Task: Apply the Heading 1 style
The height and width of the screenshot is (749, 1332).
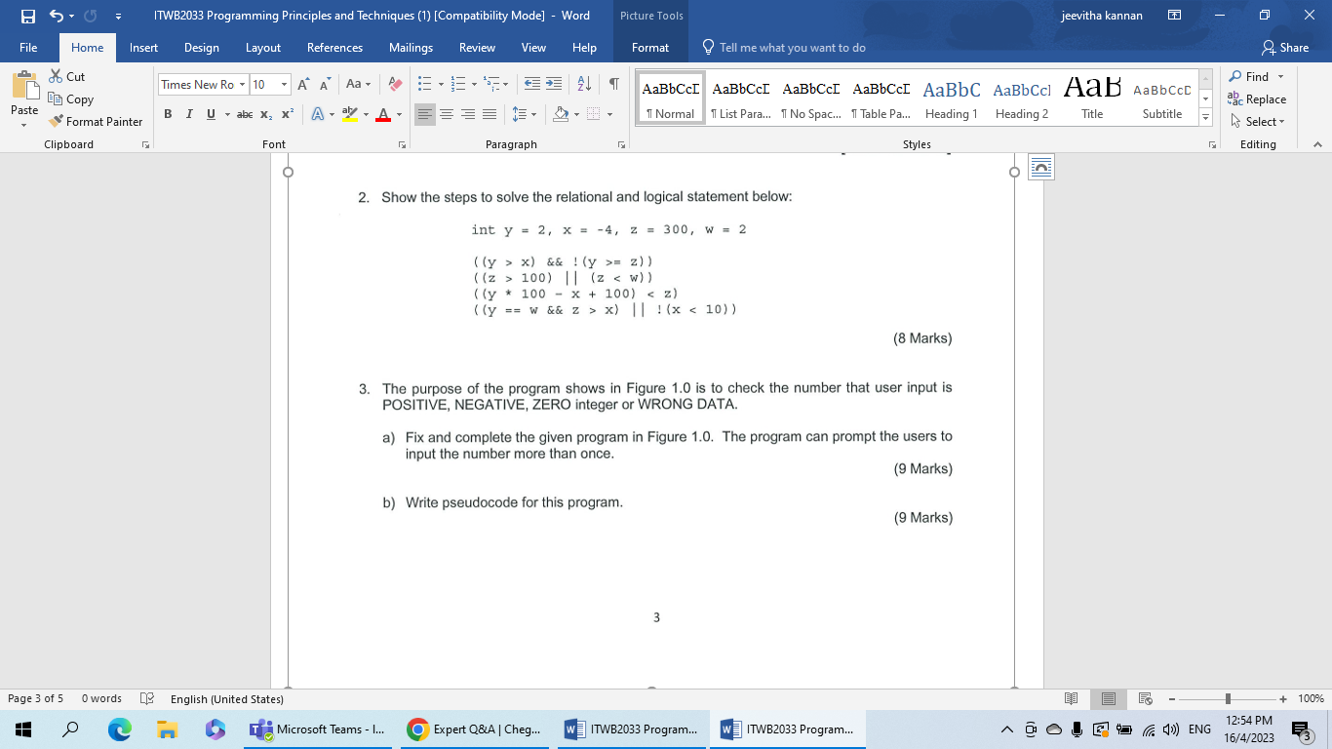Action: click(x=952, y=99)
